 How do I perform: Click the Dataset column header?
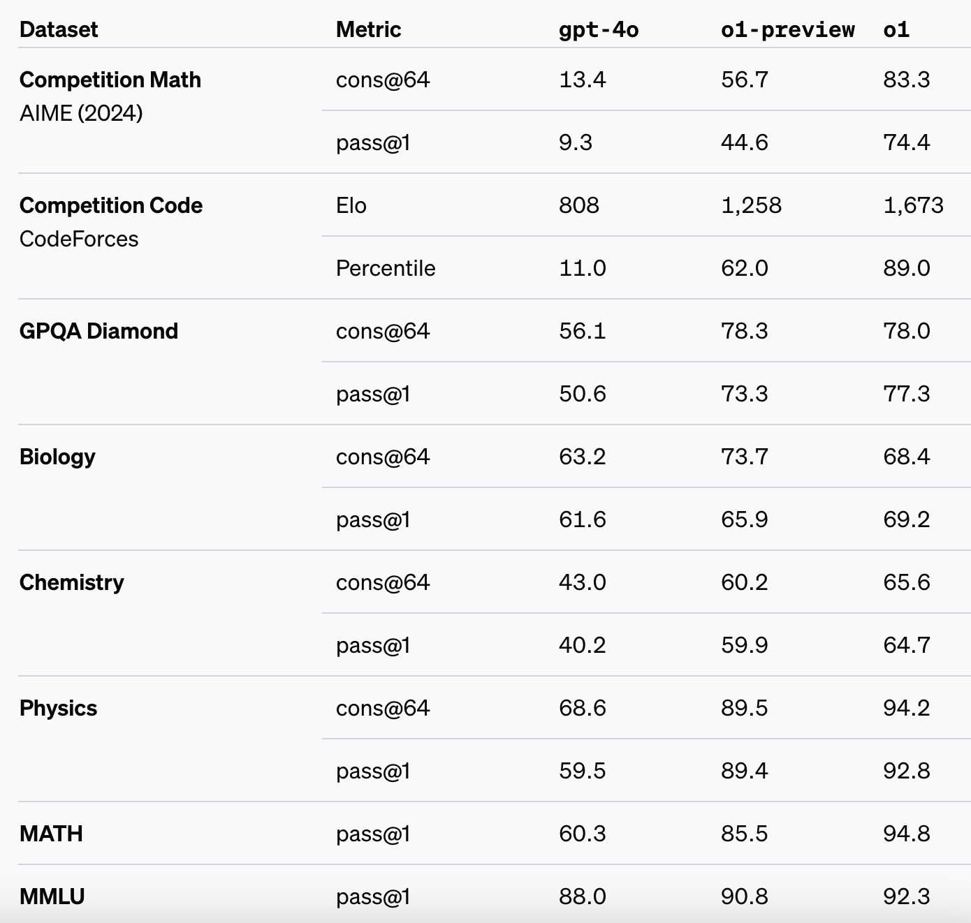point(59,29)
